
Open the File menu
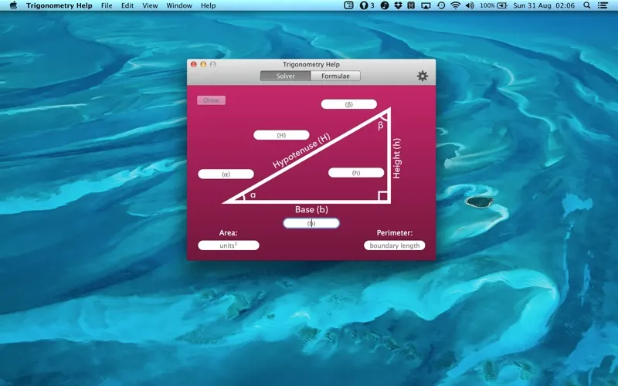[107, 5]
